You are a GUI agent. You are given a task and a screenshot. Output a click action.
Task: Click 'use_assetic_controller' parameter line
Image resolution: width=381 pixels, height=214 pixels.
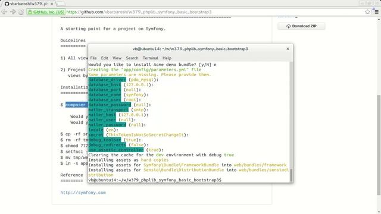coord(126,150)
